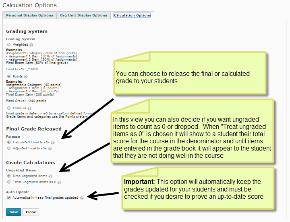Choose Treat ungraded items as 0

pos(9,182)
